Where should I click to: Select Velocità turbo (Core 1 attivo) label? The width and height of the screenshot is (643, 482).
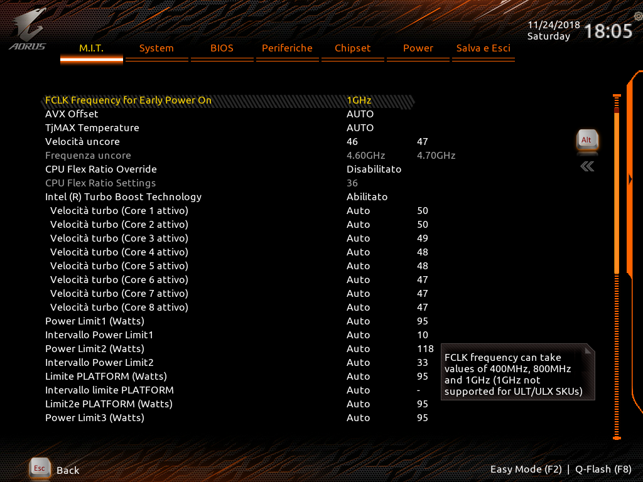[119, 211]
